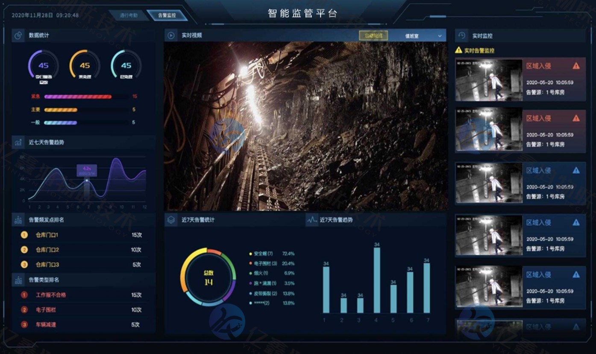Click the clock icon beside 实时监控
Screen dimensions: 596x354
click(x=463, y=36)
